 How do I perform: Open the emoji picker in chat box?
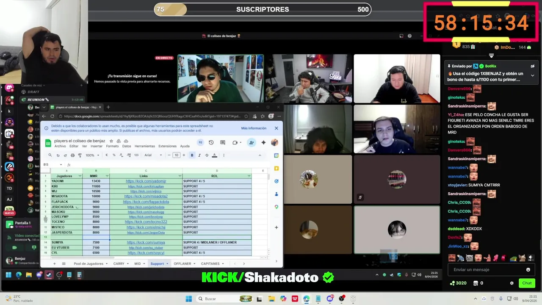tap(528, 269)
